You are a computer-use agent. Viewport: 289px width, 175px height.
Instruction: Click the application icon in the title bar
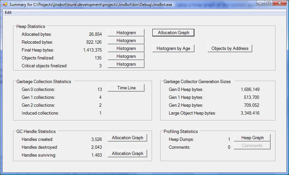[5, 5]
